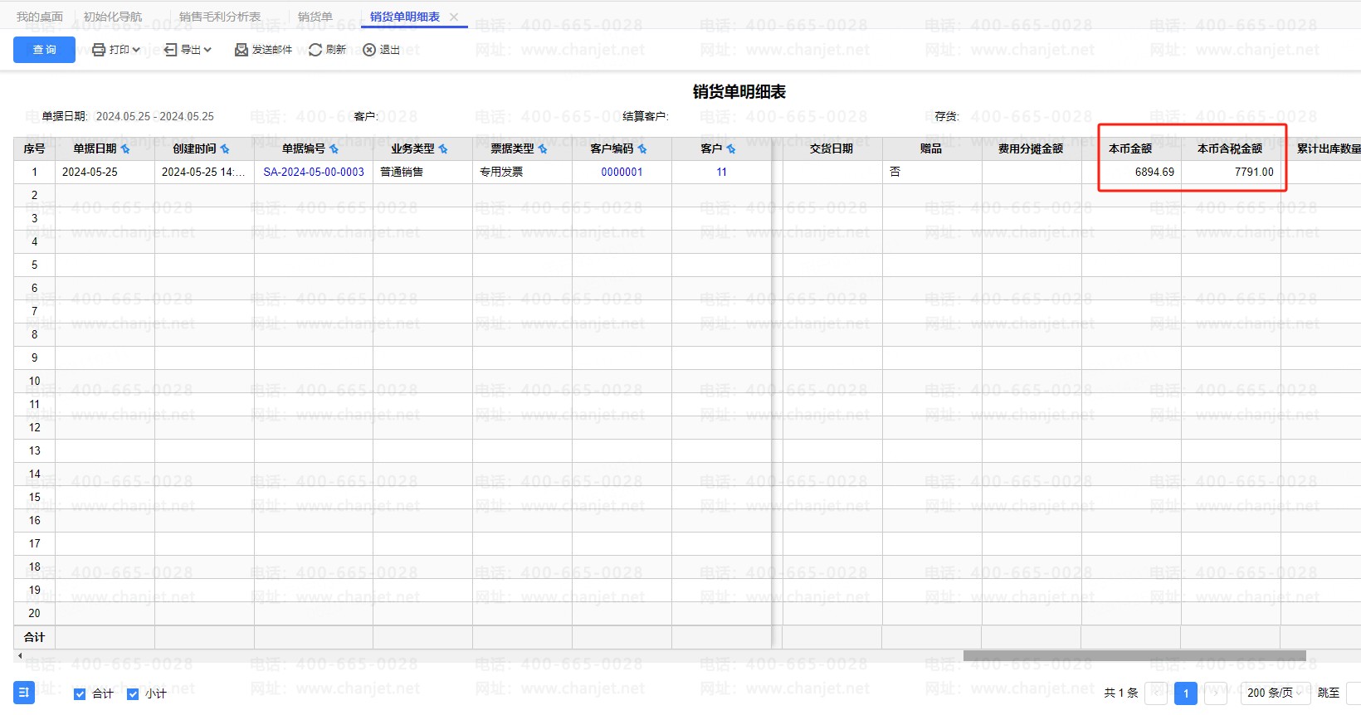Viewport: 1361px width, 715px height.
Task: Click the pin icon on 客户 column header
Action: tap(731, 149)
